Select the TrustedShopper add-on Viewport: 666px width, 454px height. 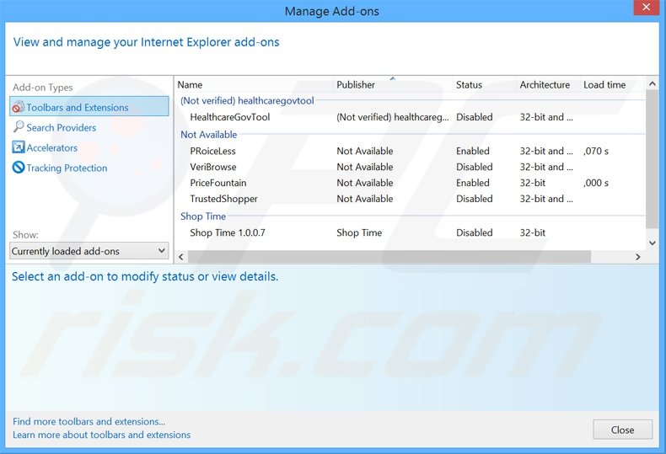pos(410,199)
